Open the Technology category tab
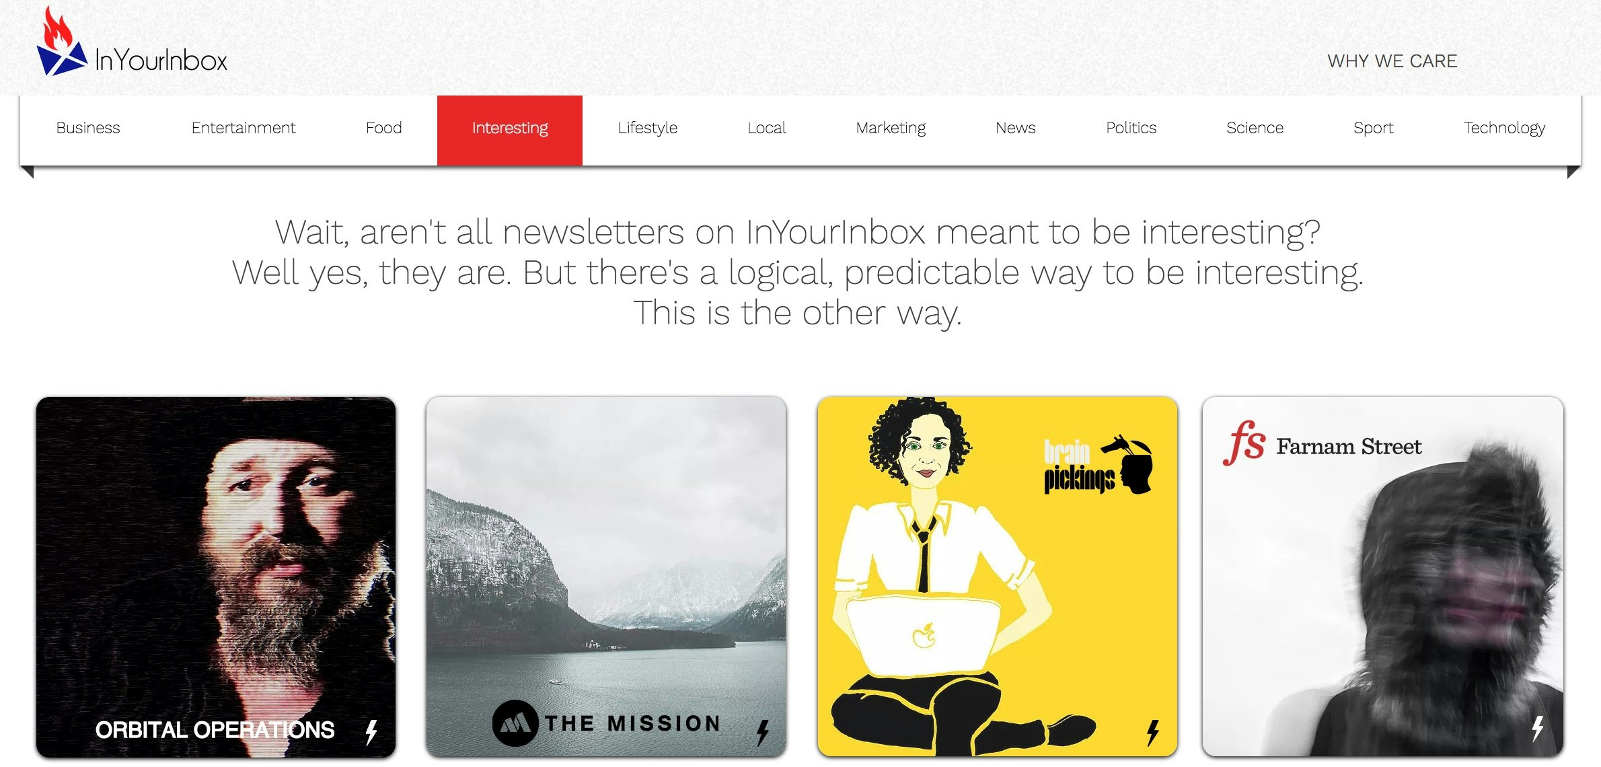This screenshot has height=767, width=1601. coord(1505,128)
